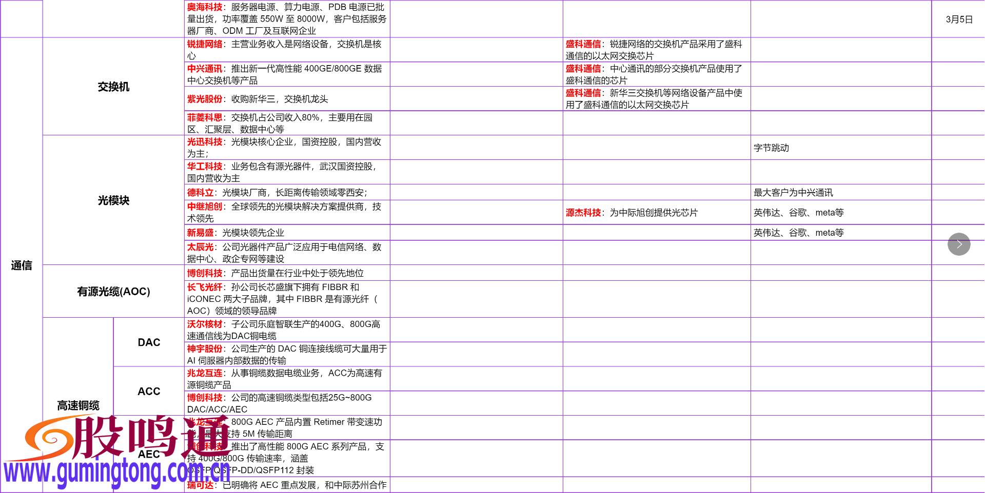This screenshot has height=493, width=985.
Task: Click the 光模块 section header
Action: (114, 201)
